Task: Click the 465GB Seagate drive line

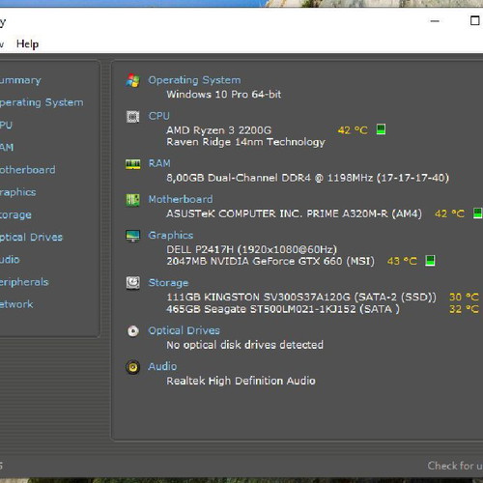Action: (x=283, y=309)
